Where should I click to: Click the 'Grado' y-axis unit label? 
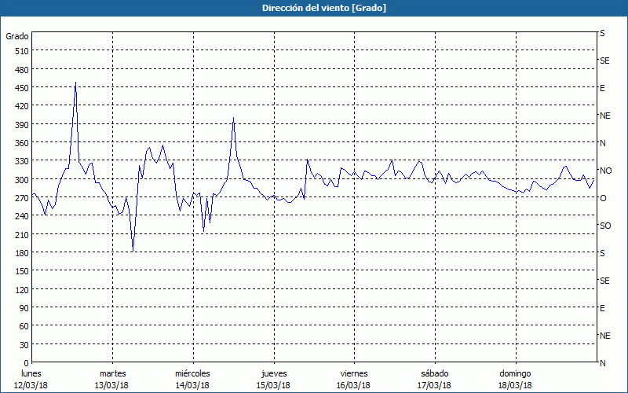point(17,36)
